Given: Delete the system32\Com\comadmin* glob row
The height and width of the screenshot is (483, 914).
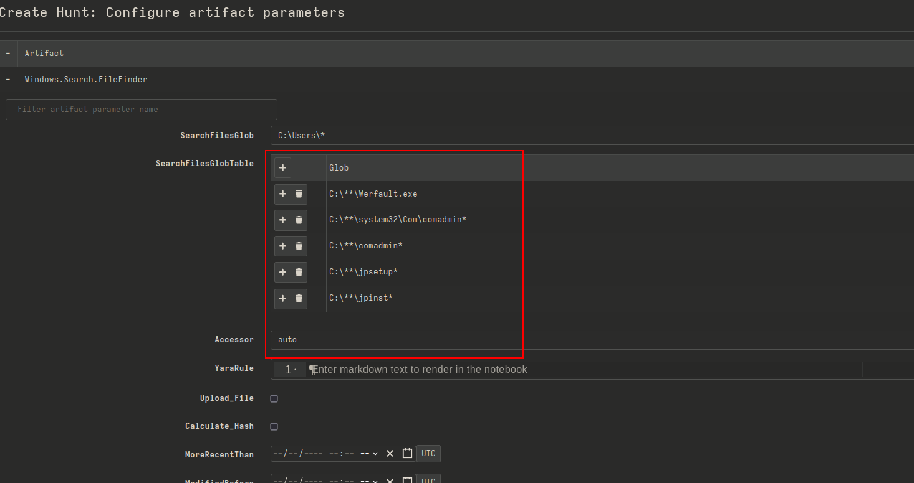Looking at the screenshot, I should point(299,220).
